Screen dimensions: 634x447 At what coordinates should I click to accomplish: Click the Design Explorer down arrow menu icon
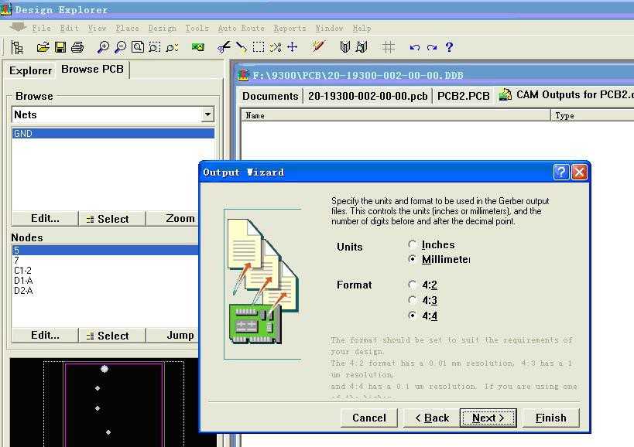[18, 27]
